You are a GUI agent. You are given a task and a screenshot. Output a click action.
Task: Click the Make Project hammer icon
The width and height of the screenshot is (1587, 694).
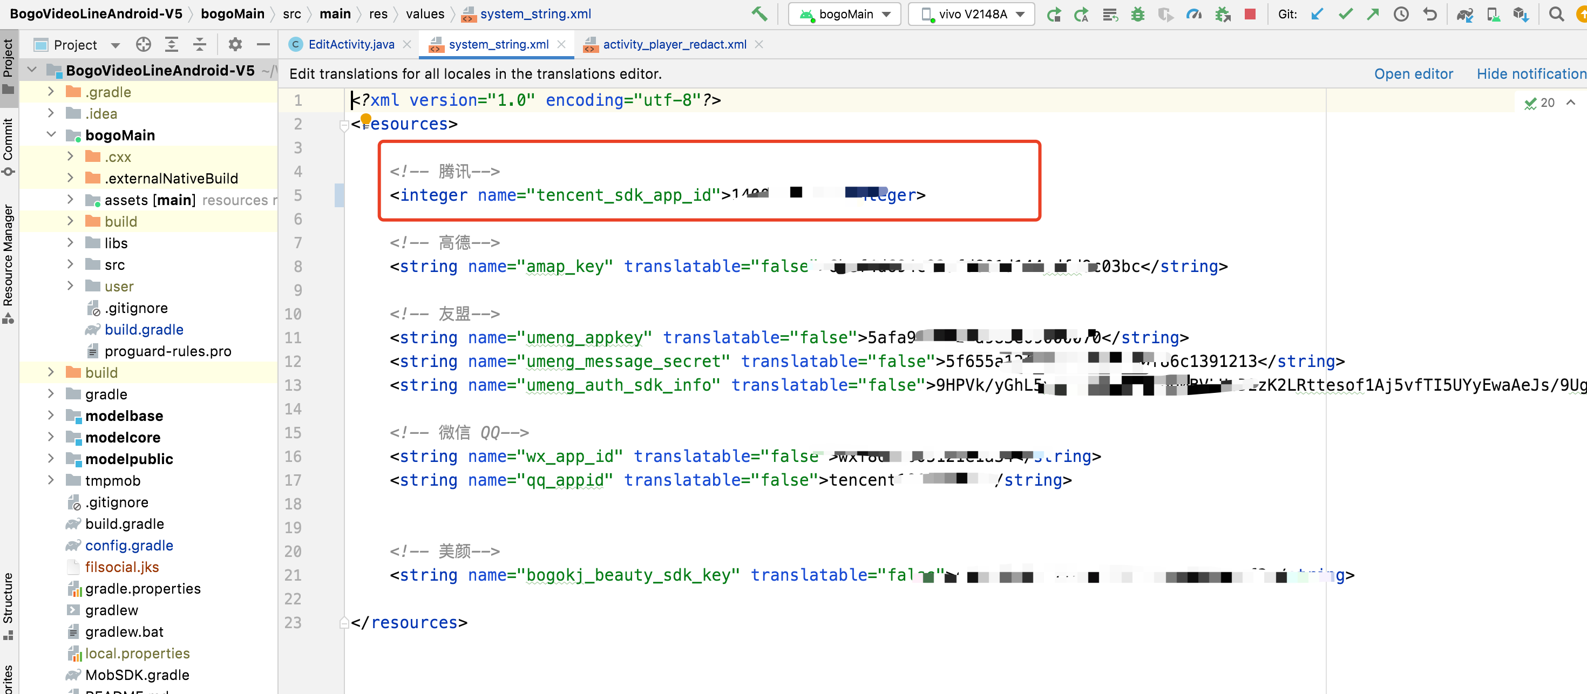pyautogui.click(x=759, y=13)
